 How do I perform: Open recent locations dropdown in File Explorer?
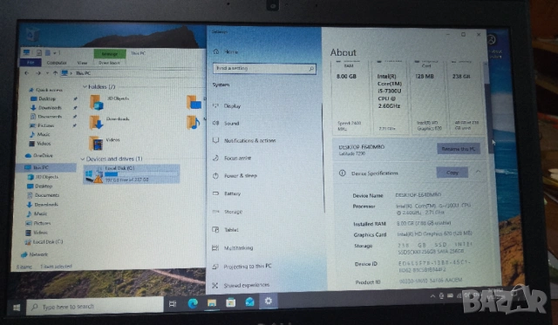point(47,73)
